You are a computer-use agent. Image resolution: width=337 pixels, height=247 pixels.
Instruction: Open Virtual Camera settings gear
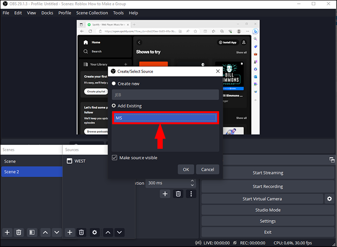coord(329,199)
